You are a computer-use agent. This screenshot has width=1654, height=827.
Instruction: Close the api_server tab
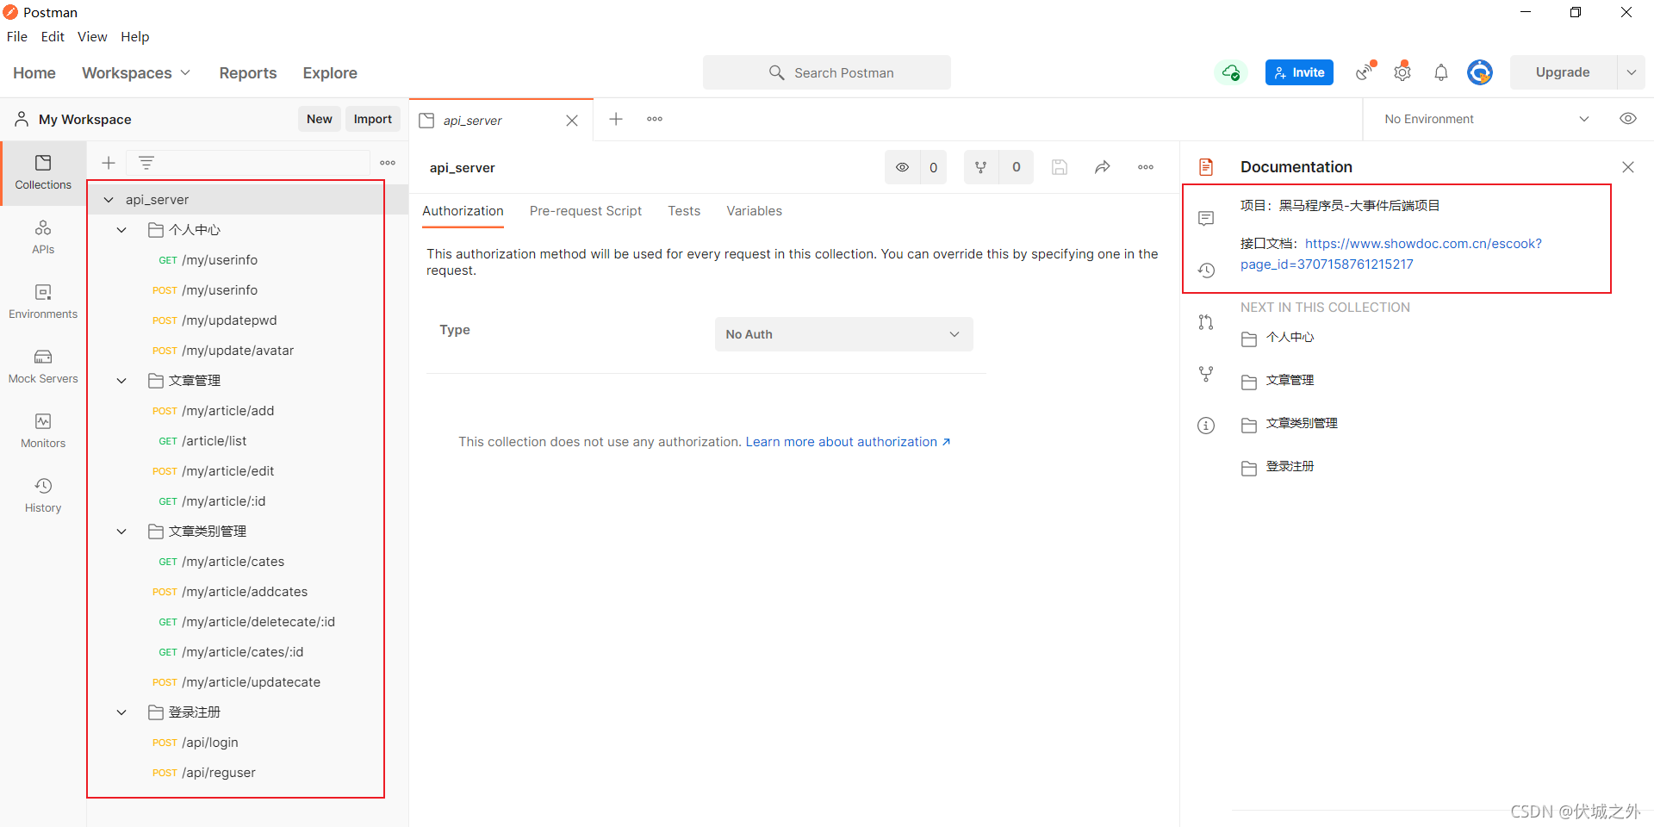[x=572, y=121]
